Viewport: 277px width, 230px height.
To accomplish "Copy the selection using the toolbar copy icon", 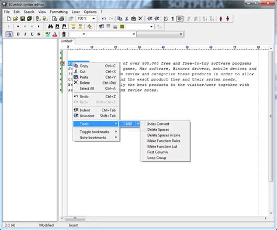I will click(120, 19).
